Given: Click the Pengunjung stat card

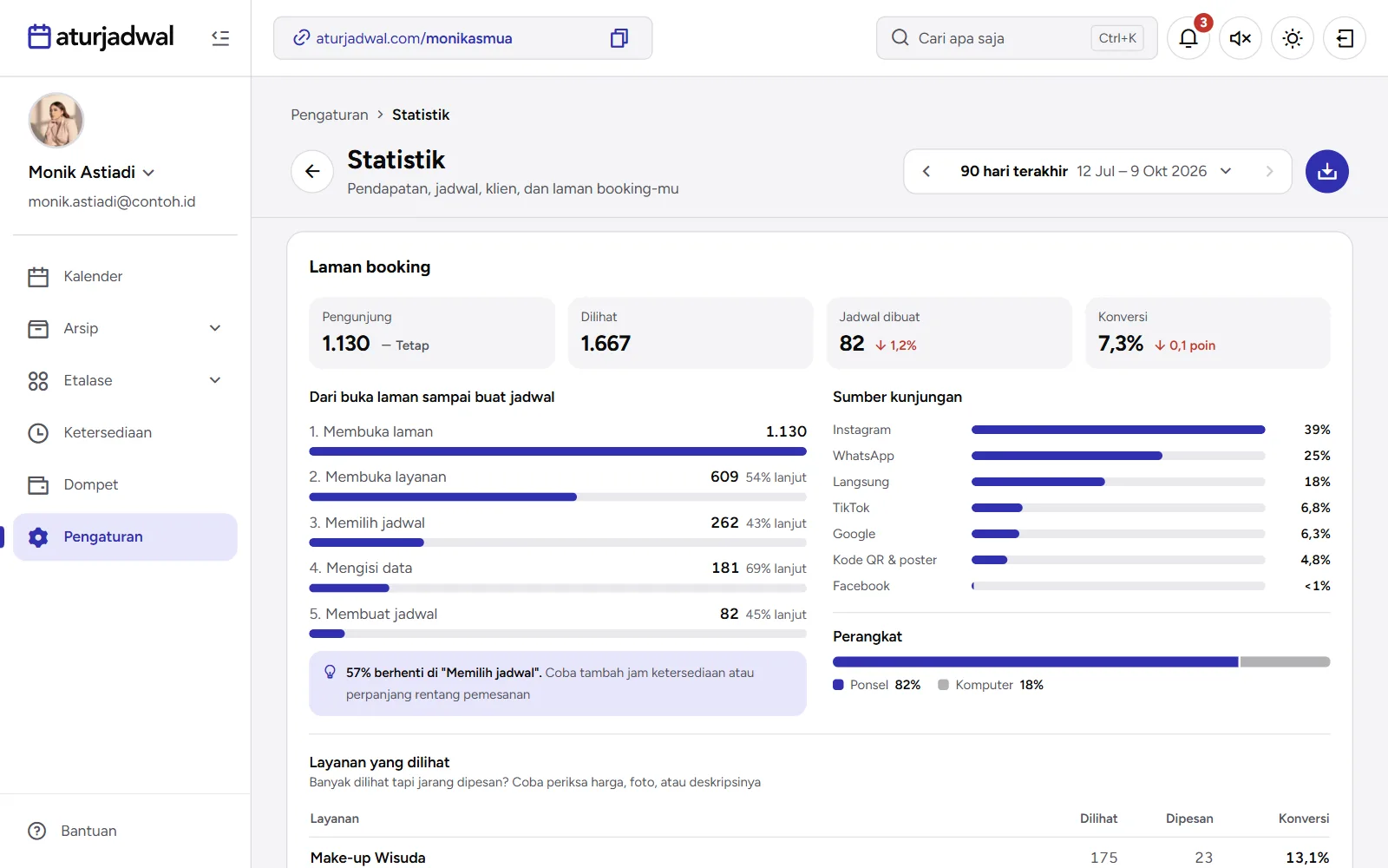Looking at the screenshot, I should click(432, 333).
